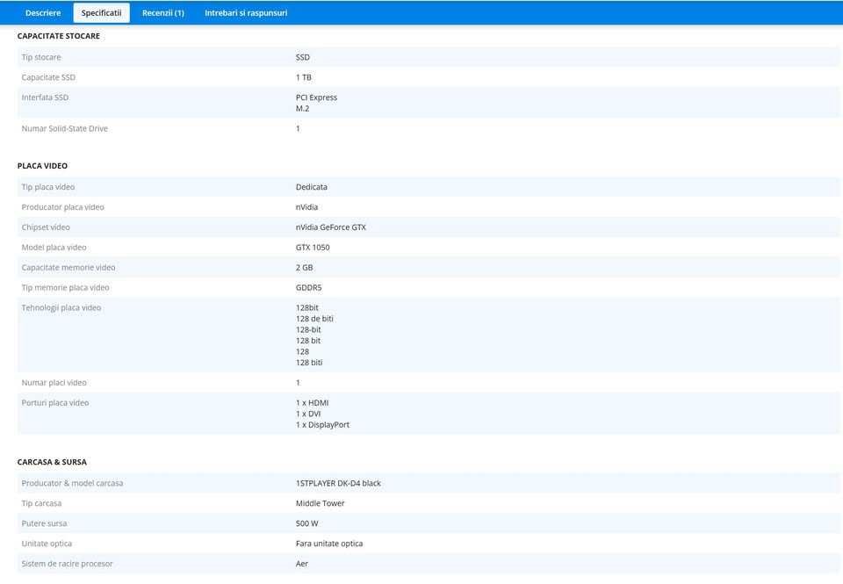Click the PCI Express value
This screenshot has height=584, width=843.
(316, 97)
